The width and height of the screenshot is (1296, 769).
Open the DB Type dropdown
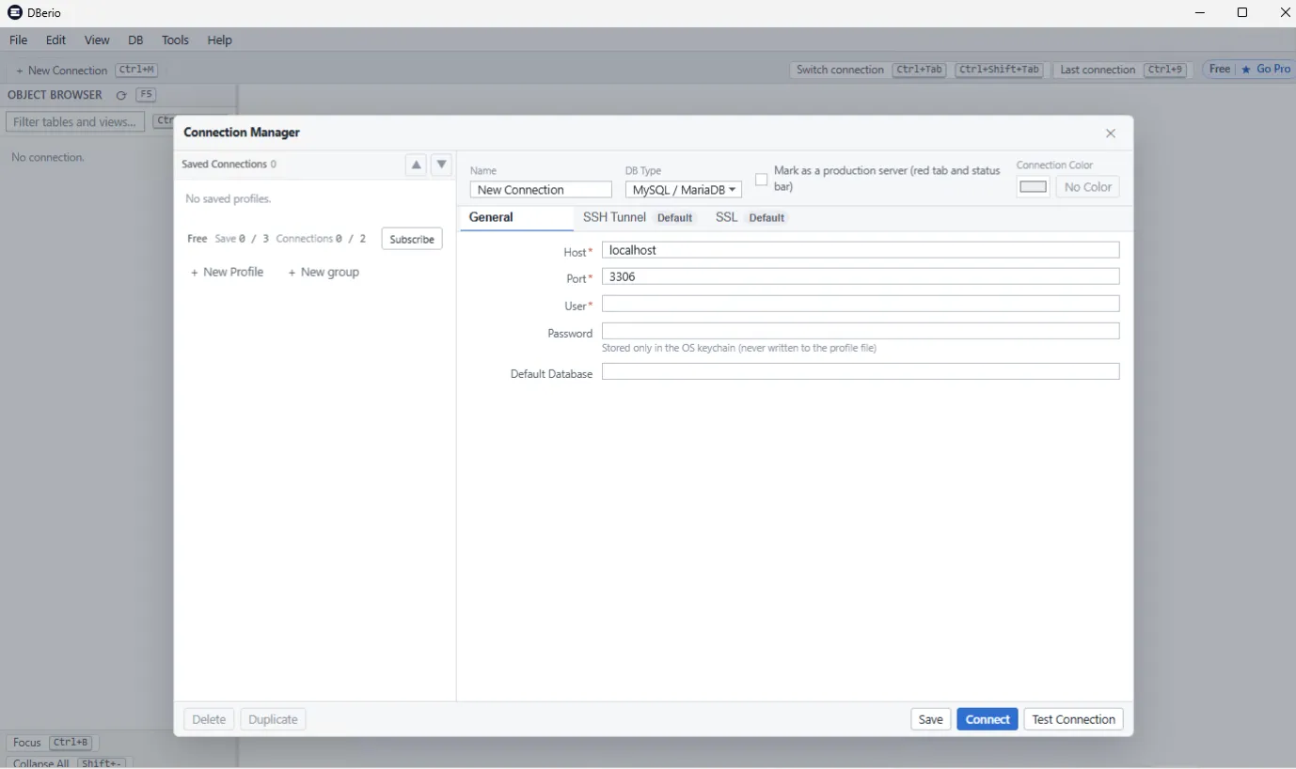[684, 190]
